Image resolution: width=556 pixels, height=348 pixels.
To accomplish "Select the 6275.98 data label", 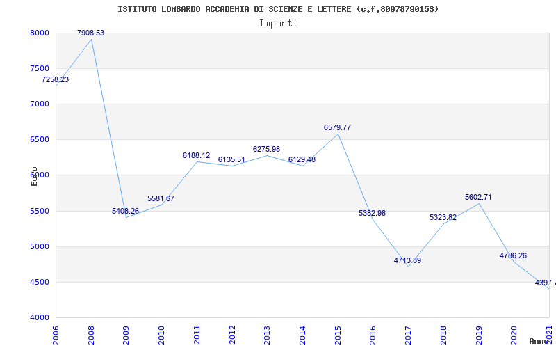I will [266, 149].
